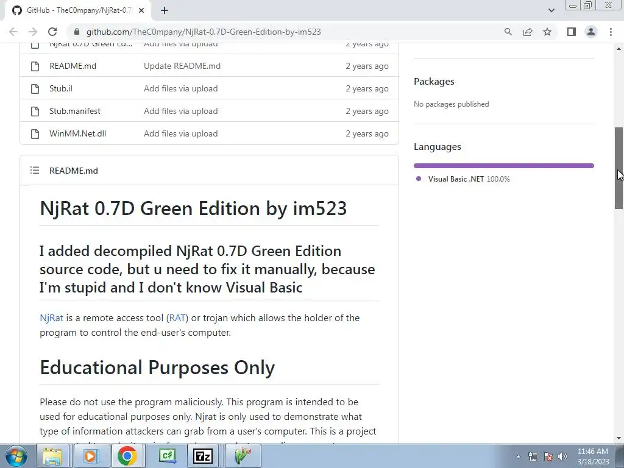Click scrollbar down arrow
Image resolution: width=624 pixels, height=468 pixels.
619,438
